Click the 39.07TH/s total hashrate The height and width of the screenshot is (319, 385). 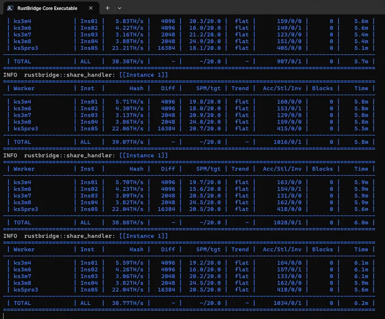(x=128, y=142)
